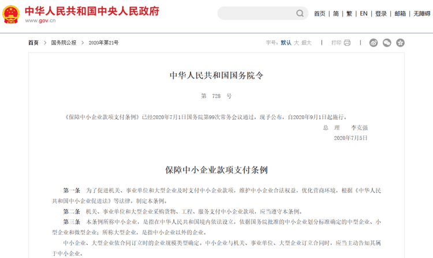
Task: Click the date 2020年7月5日
Action: point(350,138)
